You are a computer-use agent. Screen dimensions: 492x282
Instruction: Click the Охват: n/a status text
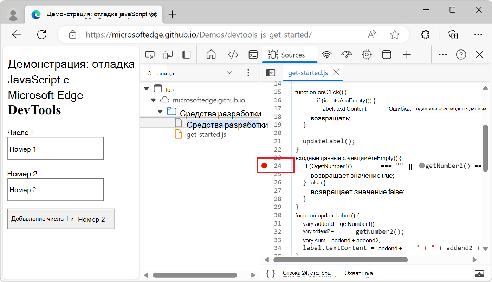(359, 273)
